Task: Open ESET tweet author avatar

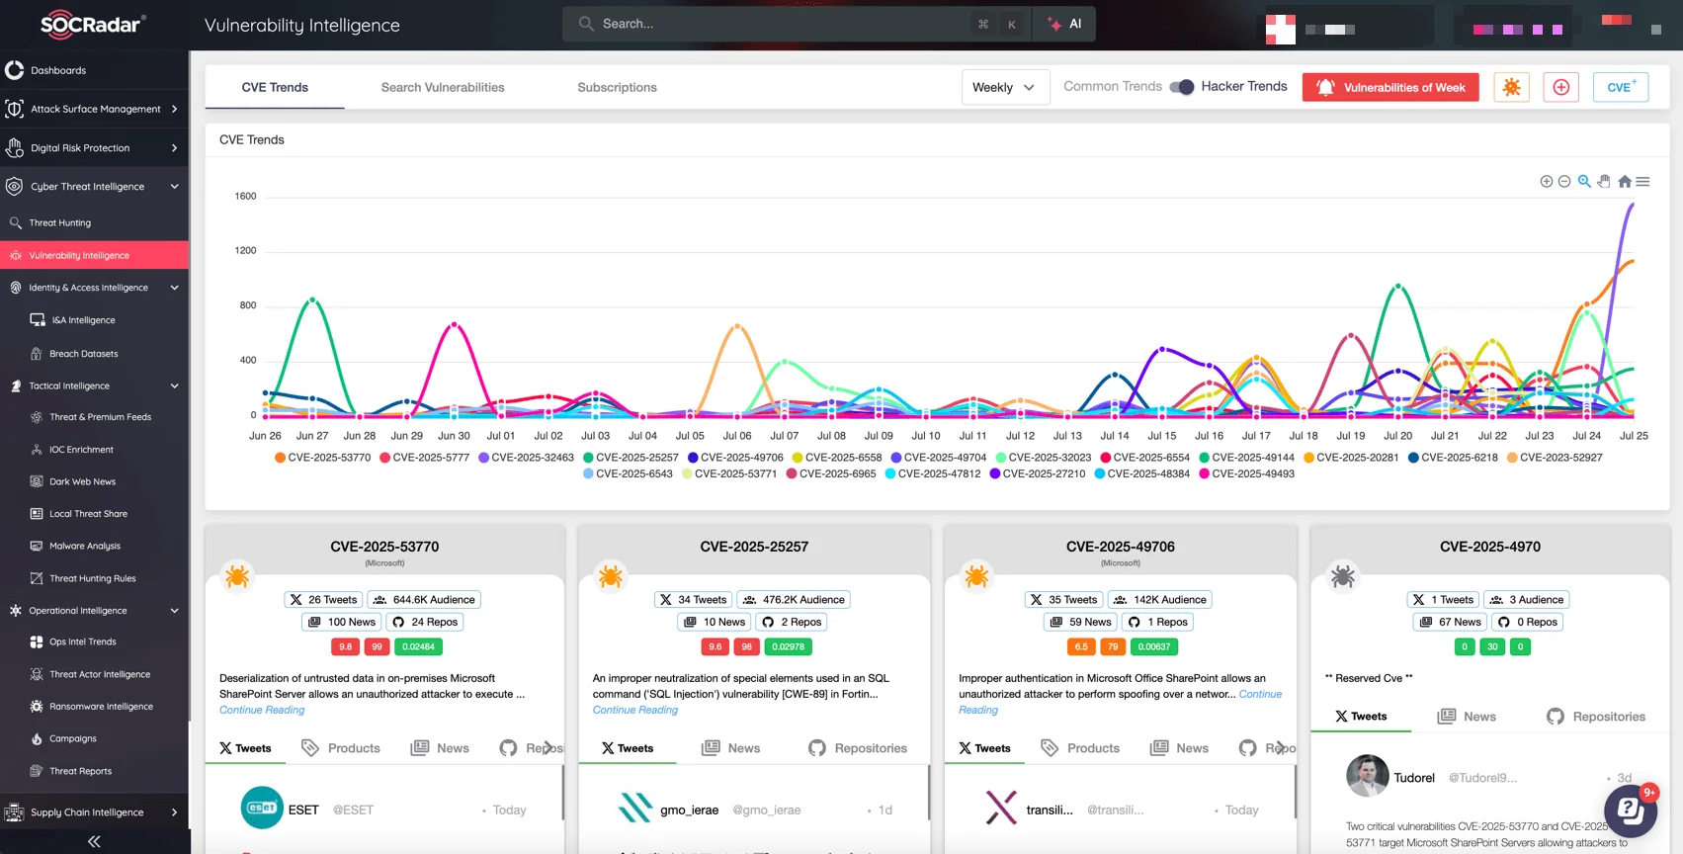Action: click(262, 809)
